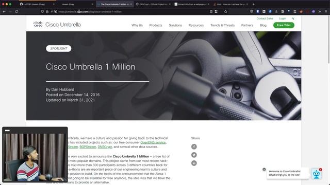Go to the Blog page
This screenshot has height=185, width=330.
263,25
